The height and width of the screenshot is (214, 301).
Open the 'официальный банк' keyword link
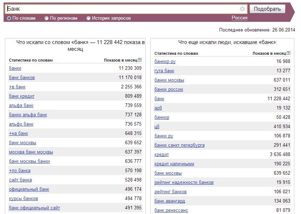click(29, 189)
